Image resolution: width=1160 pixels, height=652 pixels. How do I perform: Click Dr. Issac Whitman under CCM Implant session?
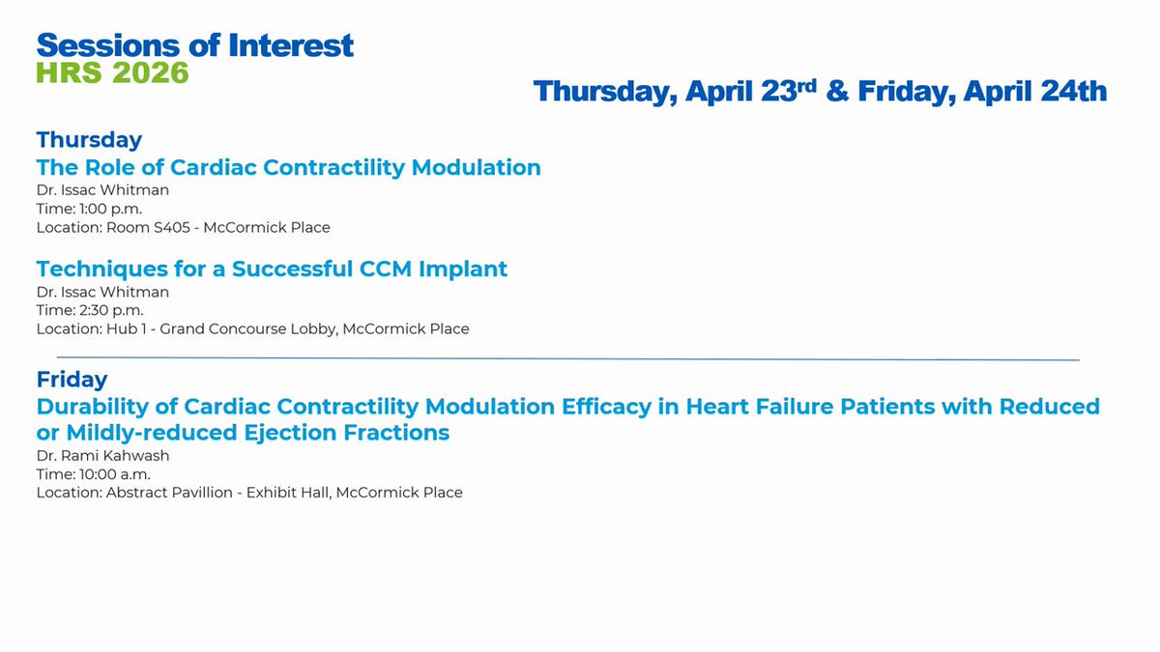click(x=102, y=292)
